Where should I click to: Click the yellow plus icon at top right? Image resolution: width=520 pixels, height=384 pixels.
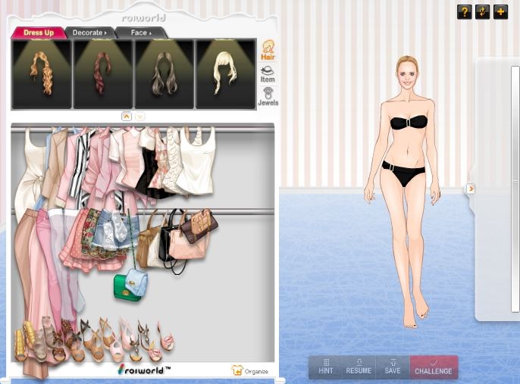click(x=500, y=11)
